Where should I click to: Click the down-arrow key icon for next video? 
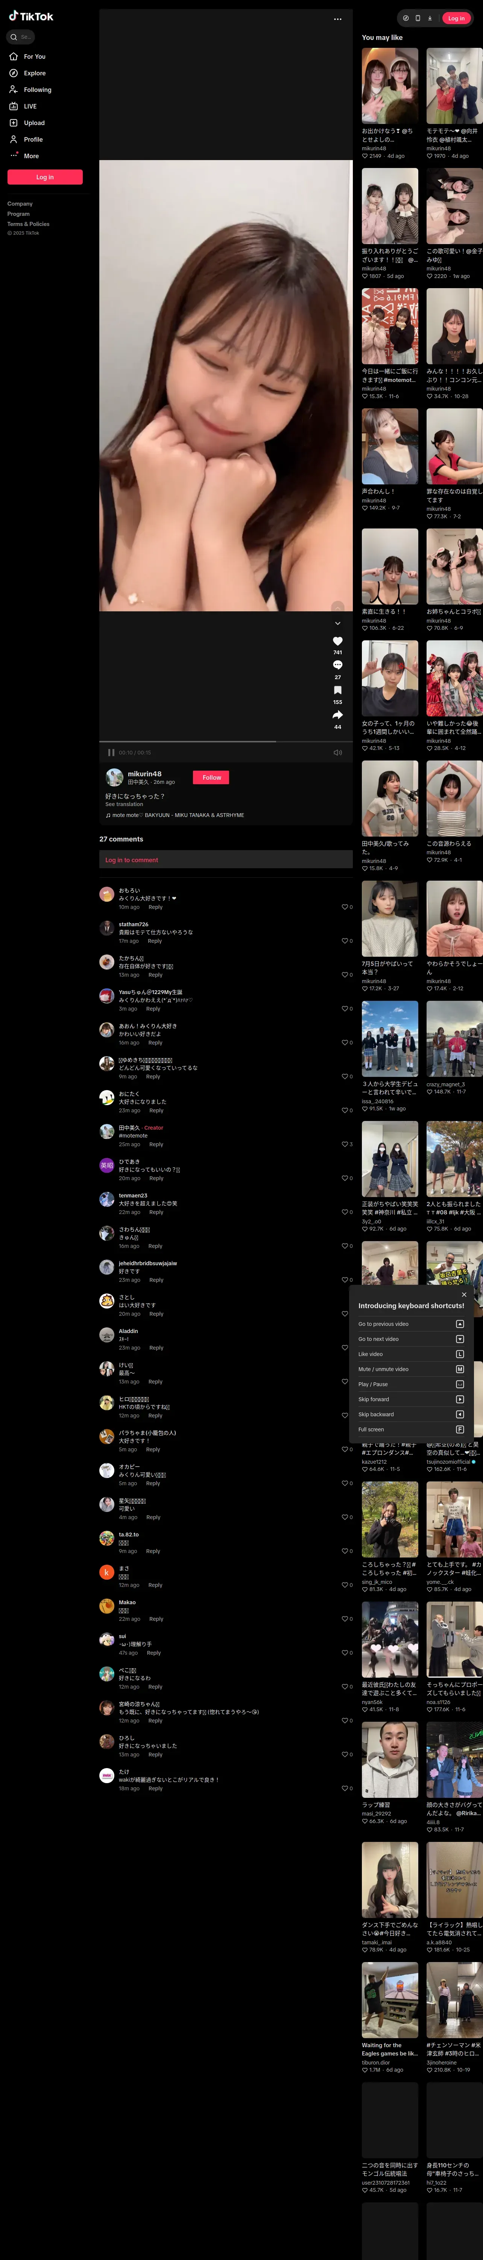460,1339
